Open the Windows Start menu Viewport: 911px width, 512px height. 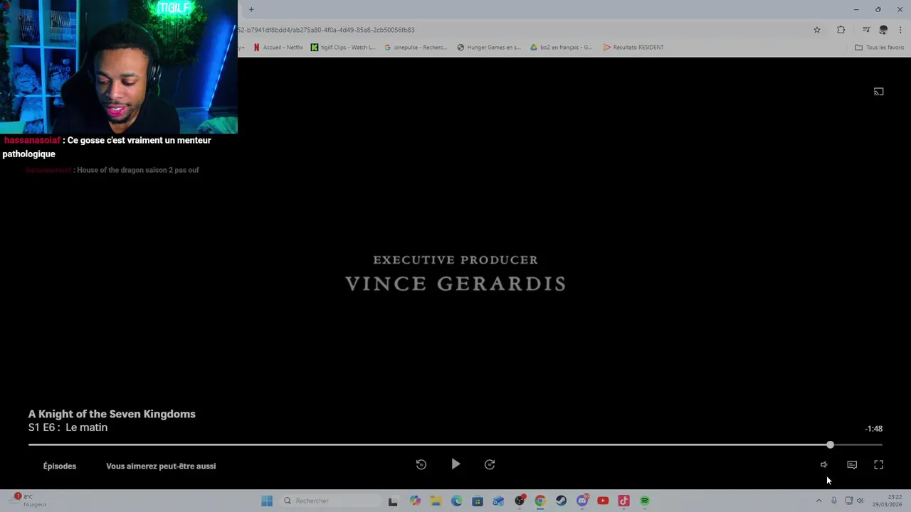click(x=267, y=501)
